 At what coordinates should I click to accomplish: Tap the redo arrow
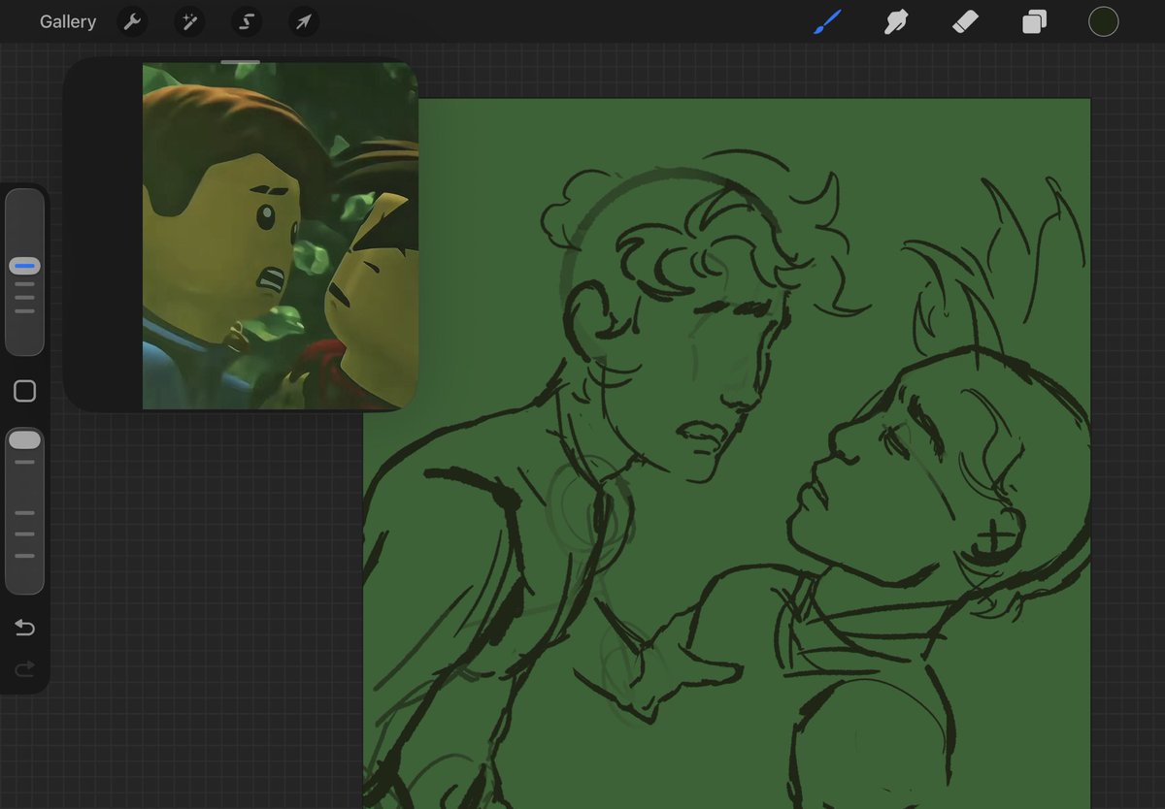(x=25, y=668)
